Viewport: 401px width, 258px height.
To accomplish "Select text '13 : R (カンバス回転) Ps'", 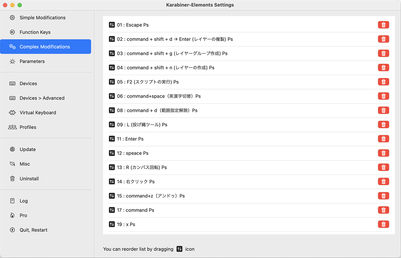I will (142, 167).
